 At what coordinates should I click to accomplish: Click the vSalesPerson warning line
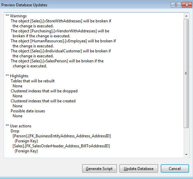pos(57,63)
